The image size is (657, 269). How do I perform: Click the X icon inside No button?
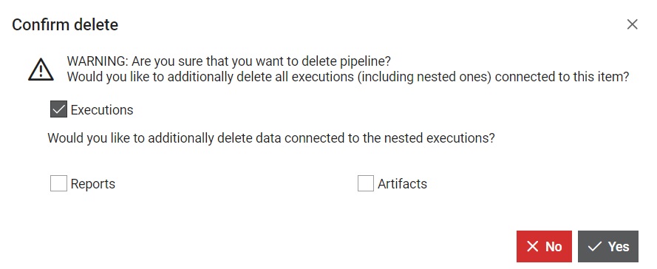pyautogui.click(x=532, y=246)
